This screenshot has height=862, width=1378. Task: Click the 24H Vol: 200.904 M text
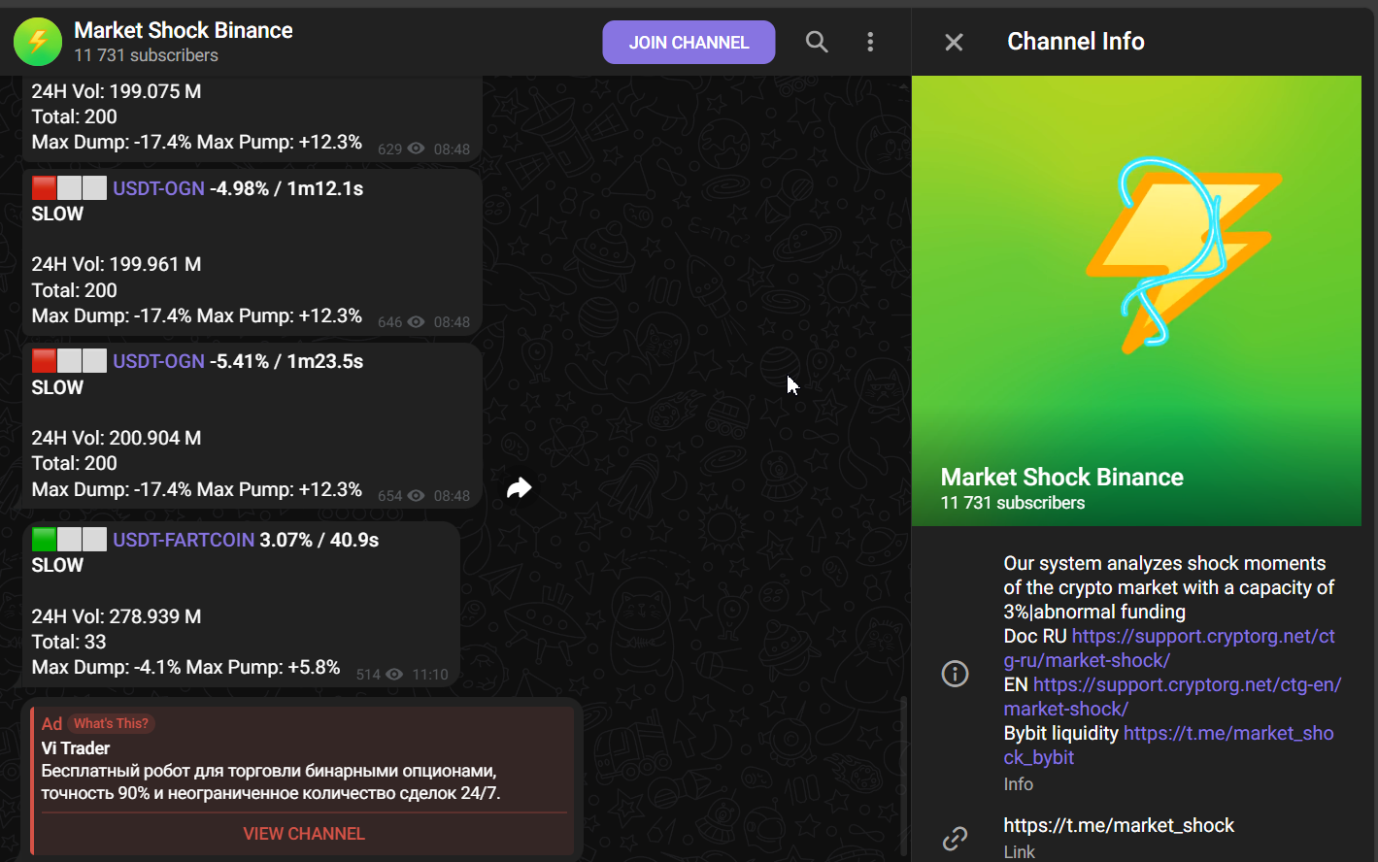coord(117,438)
